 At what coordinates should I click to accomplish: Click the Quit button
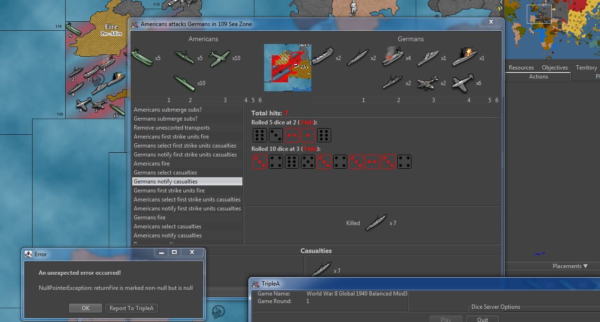click(482, 319)
